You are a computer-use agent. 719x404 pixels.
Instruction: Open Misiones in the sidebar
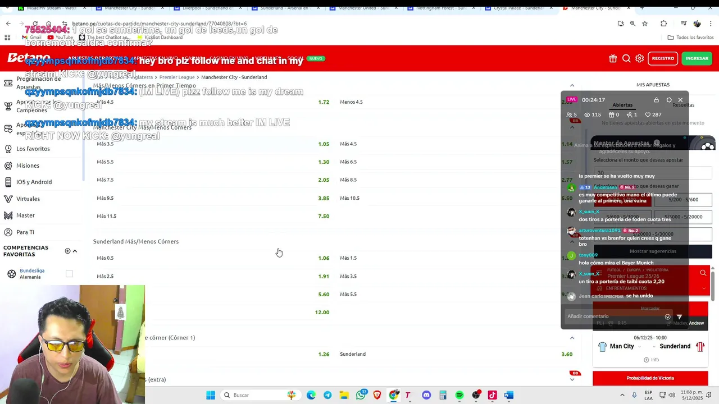coord(28,166)
